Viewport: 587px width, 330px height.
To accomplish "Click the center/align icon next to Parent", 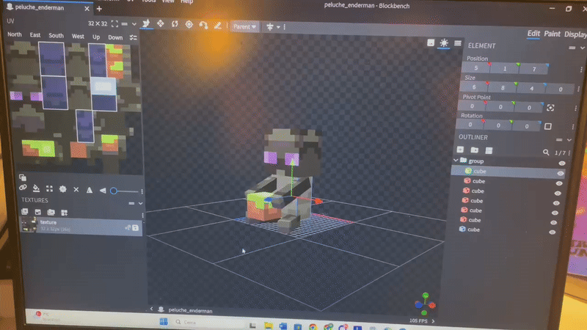I will click(269, 26).
